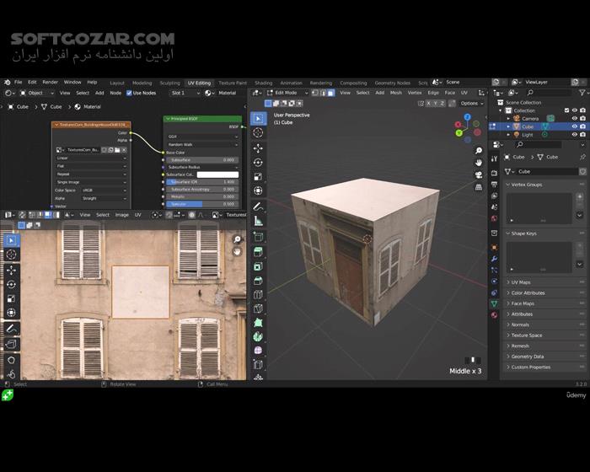Click the Specular slider in Principled BSDF
Viewport: 590px width, 472px height.
point(201,204)
